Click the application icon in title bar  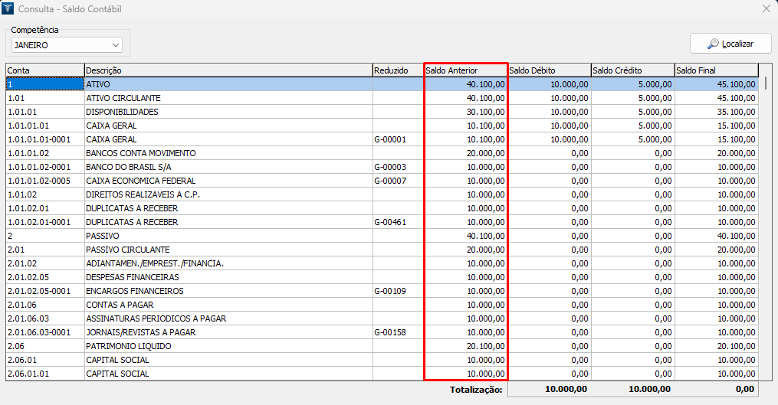pos(8,9)
